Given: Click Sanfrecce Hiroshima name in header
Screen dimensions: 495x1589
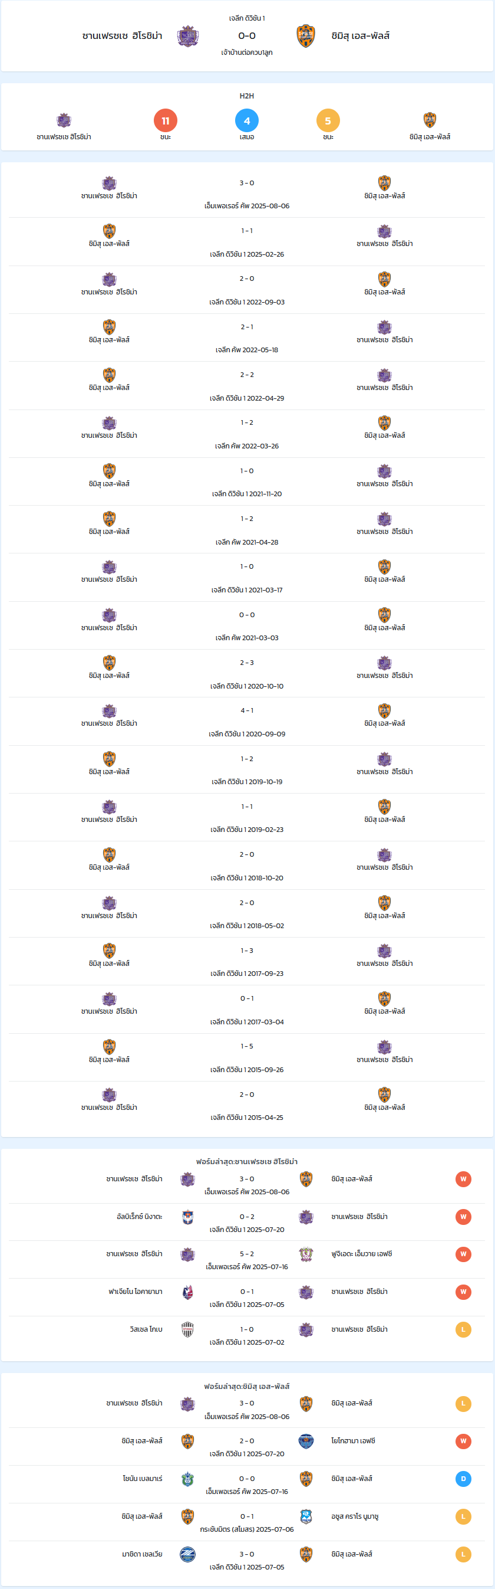Looking at the screenshot, I should pos(123,36).
